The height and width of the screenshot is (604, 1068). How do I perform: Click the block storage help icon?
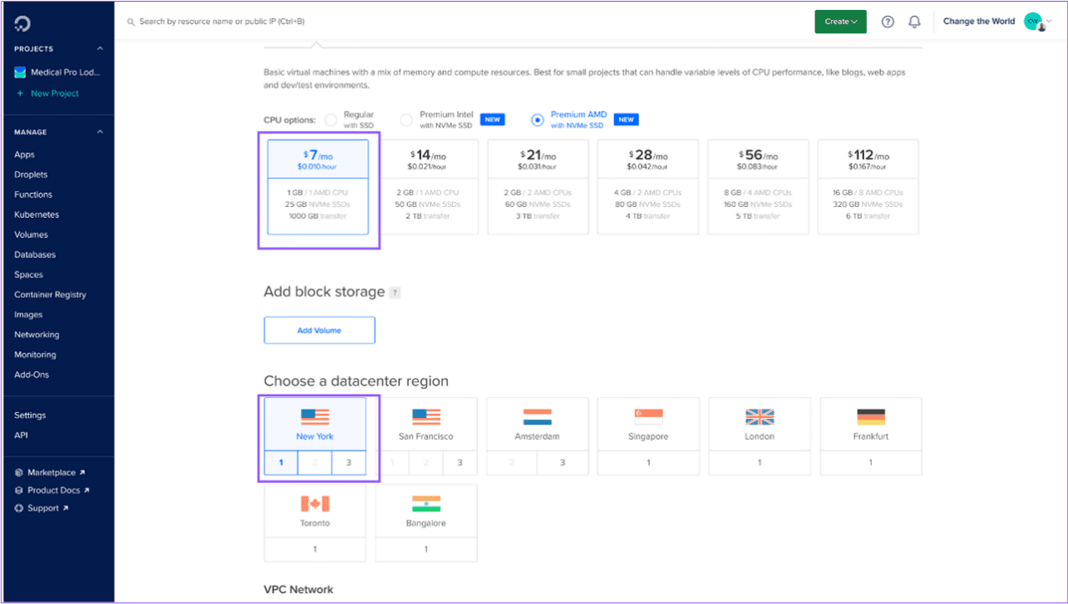point(395,293)
